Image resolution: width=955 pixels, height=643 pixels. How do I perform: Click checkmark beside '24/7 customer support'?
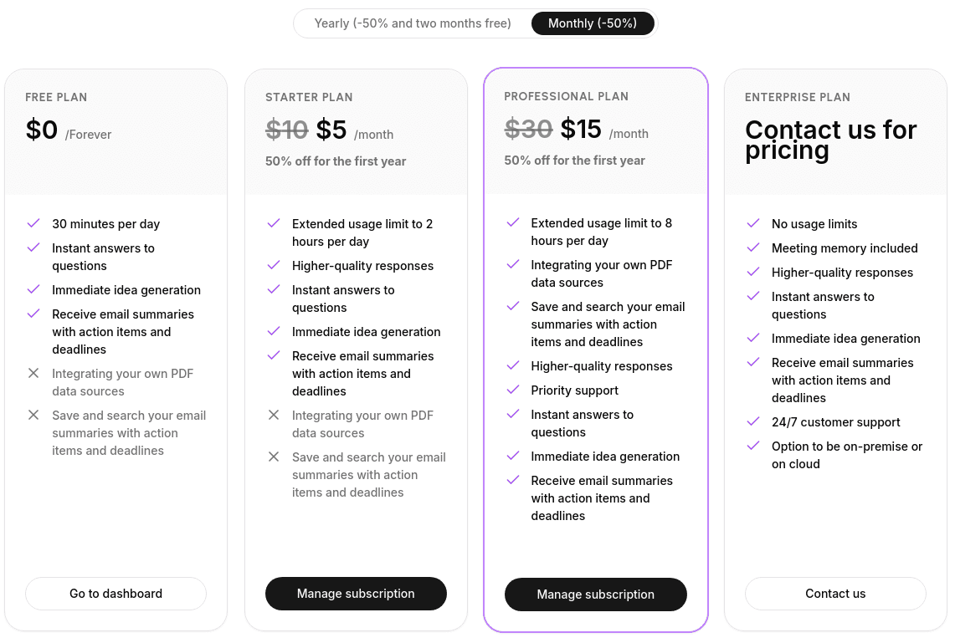pos(753,422)
